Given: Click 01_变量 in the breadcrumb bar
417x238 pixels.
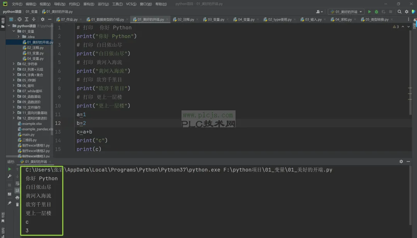Looking at the screenshot, I should 32,12.
